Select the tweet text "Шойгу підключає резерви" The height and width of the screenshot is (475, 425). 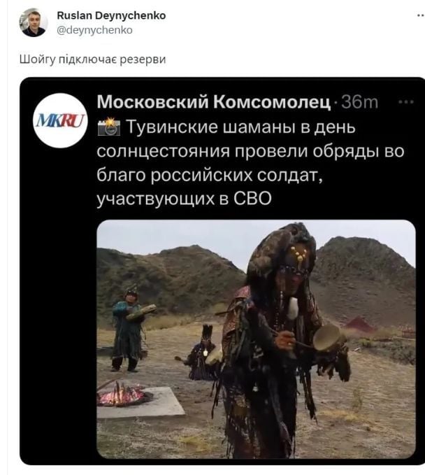pyautogui.click(x=93, y=59)
